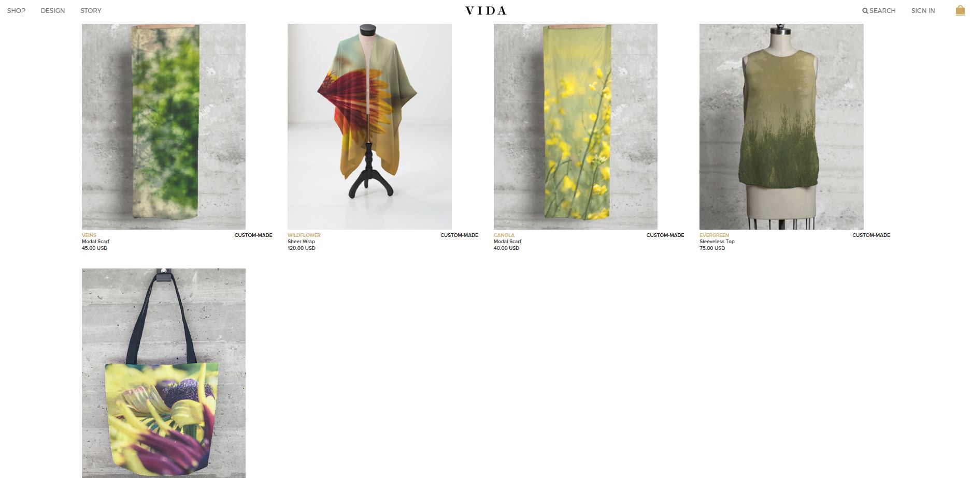Open the Evergreen Sleeveless Top image
This screenshot has width=971, height=478.
point(781,126)
